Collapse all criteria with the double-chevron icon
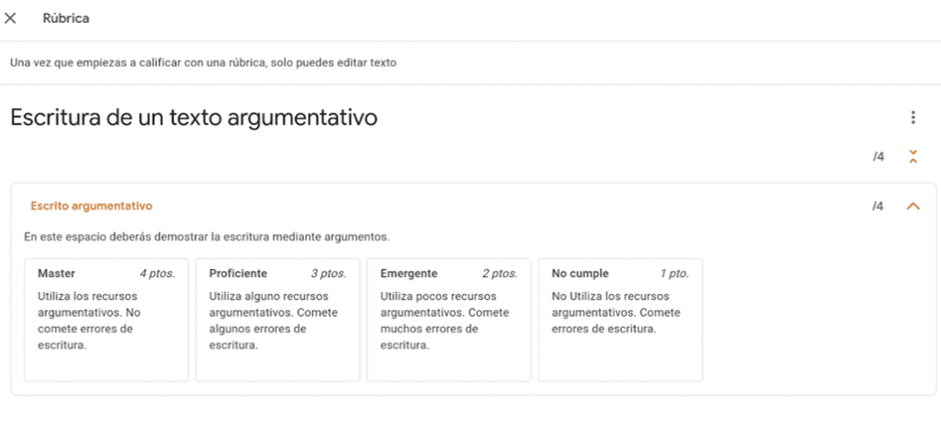 pos(913,156)
